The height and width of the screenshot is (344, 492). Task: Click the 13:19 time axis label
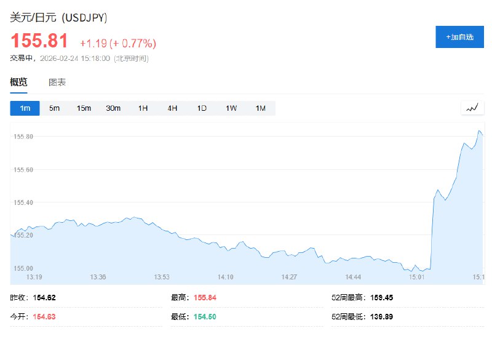(34, 277)
